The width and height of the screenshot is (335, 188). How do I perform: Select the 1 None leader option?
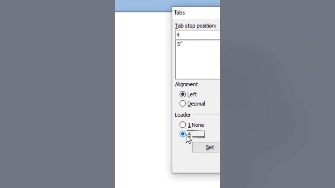(x=183, y=125)
